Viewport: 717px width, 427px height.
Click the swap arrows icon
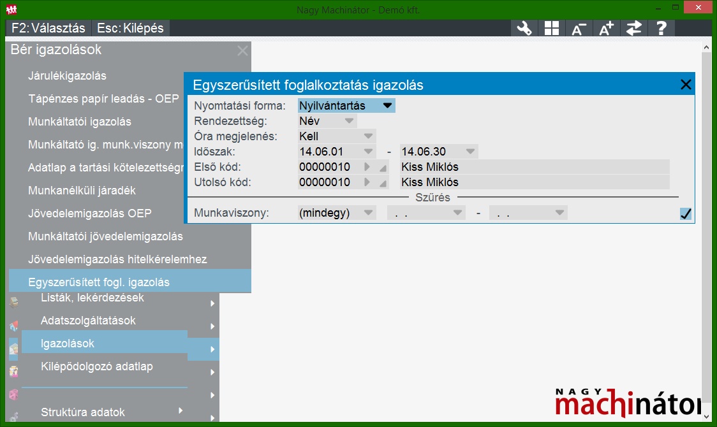634,28
